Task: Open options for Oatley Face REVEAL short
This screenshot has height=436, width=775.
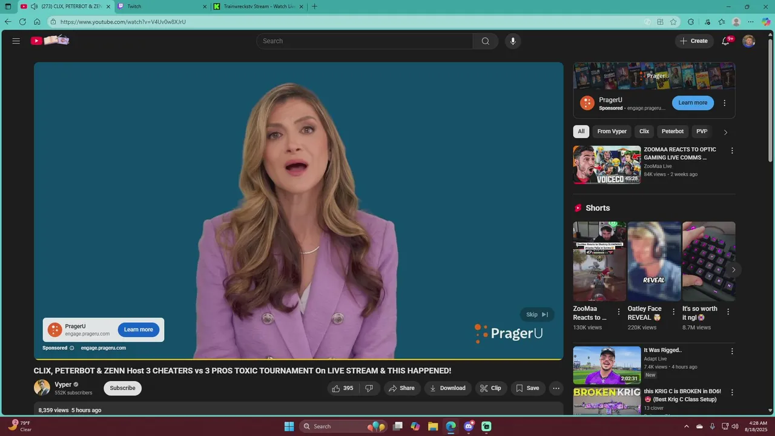Action: tap(673, 312)
